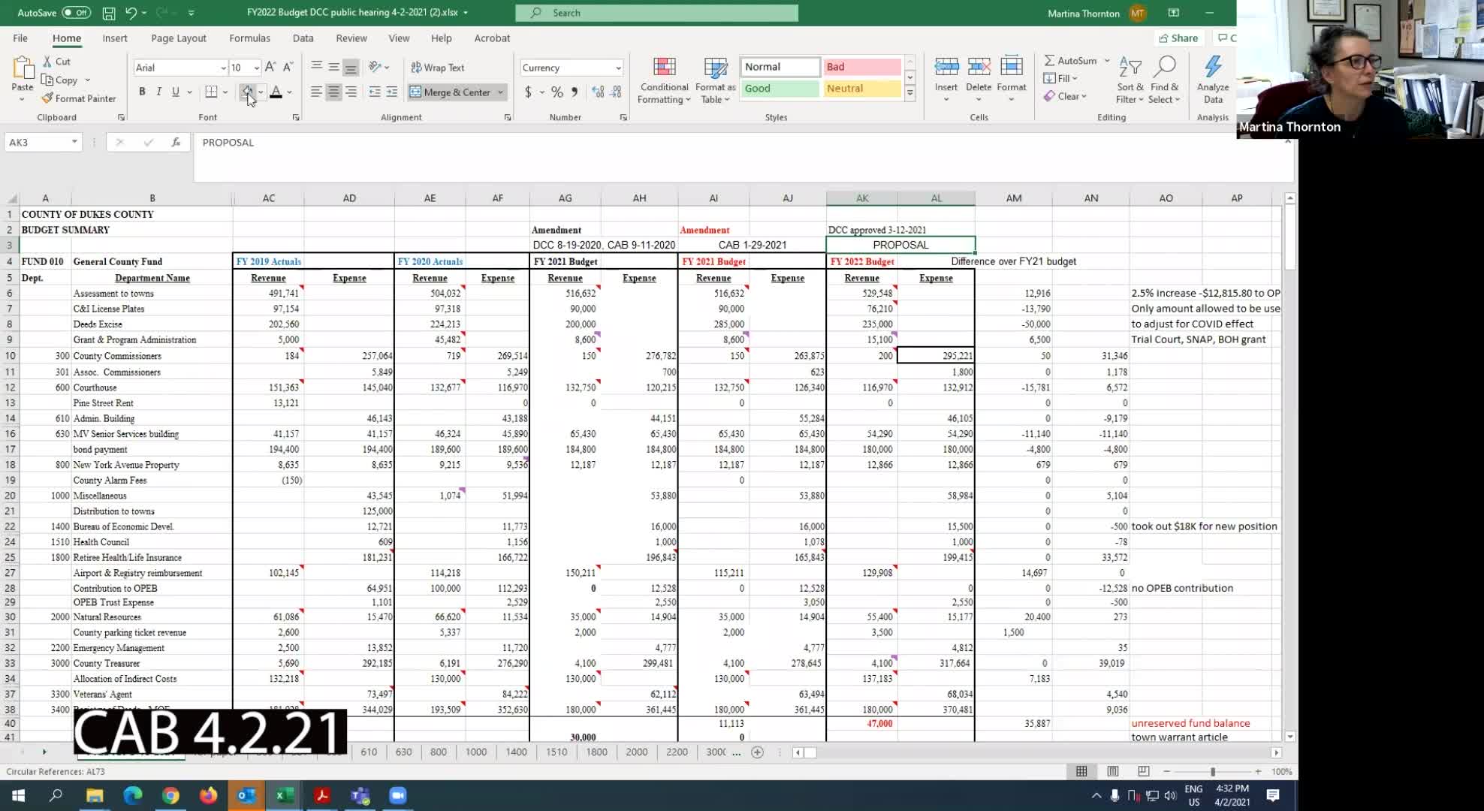This screenshot has height=811, width=1484.
Task: Expand the AutoSum dropdown arrow
Action: [x=1107, y=61]
